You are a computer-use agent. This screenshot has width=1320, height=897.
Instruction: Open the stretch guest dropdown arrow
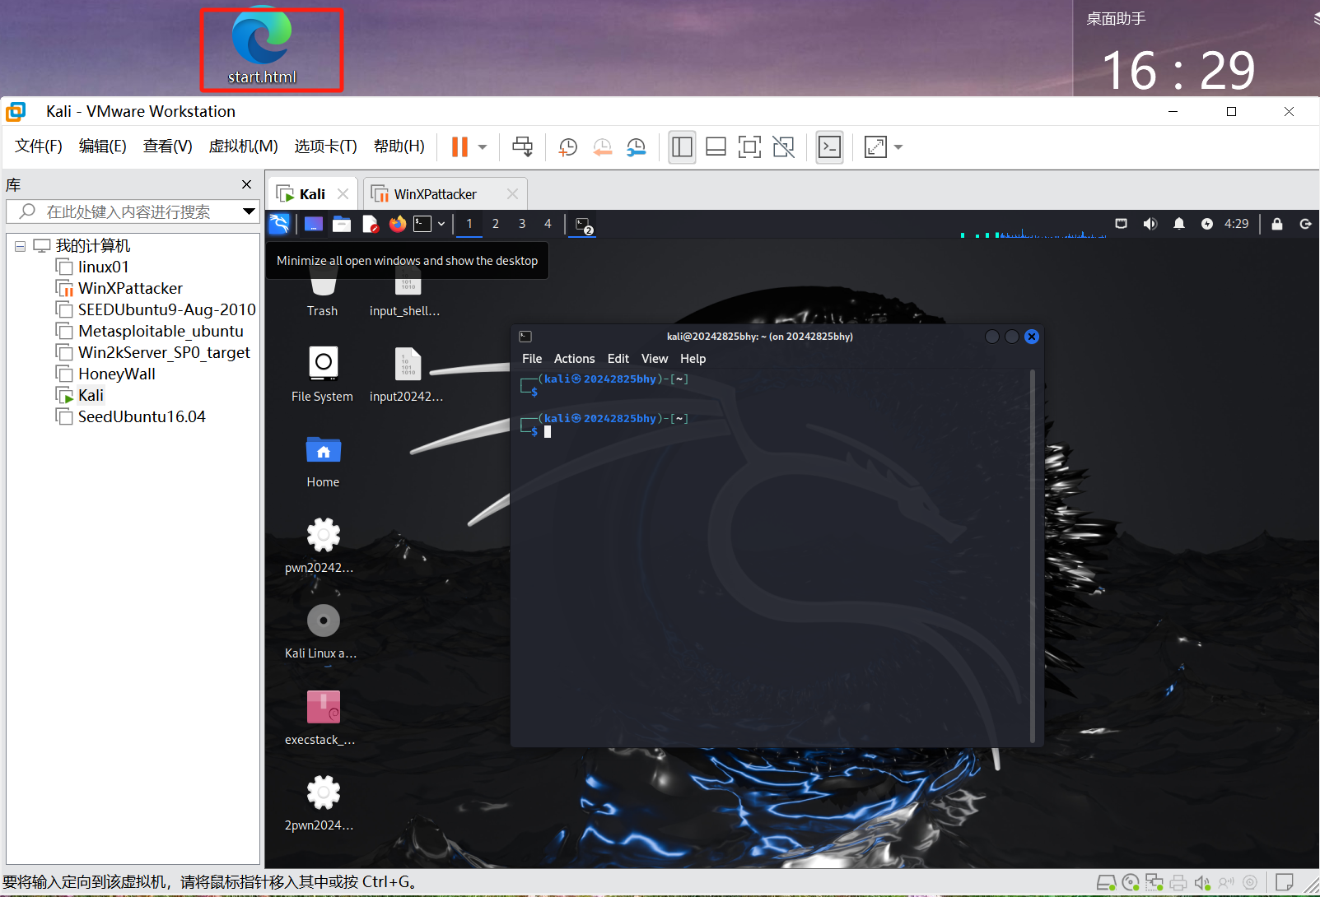click(898, 147)
